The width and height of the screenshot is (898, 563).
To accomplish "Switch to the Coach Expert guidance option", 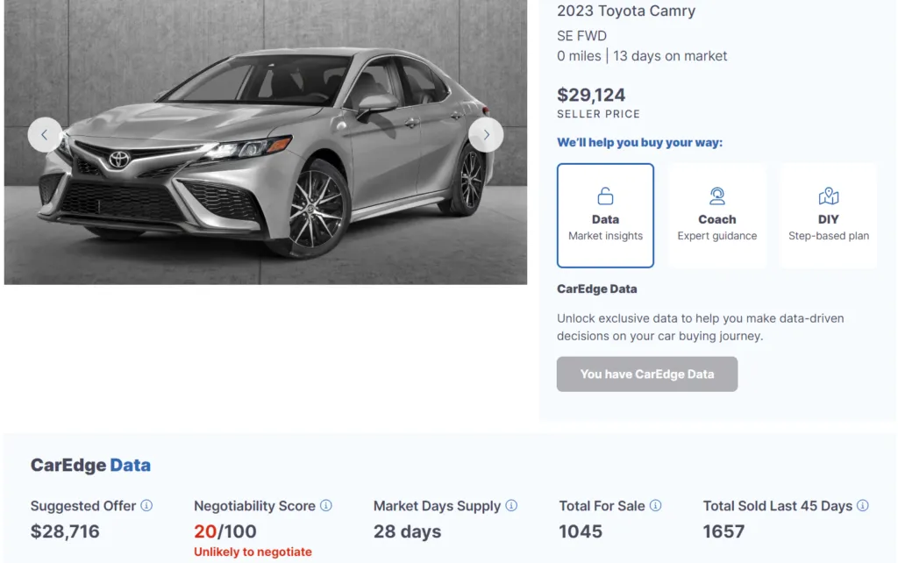I will coord(717,215).
